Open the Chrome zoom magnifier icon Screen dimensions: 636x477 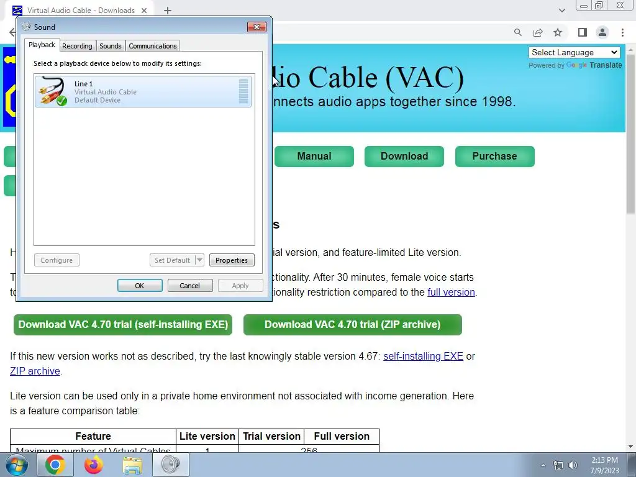point(518,32)
